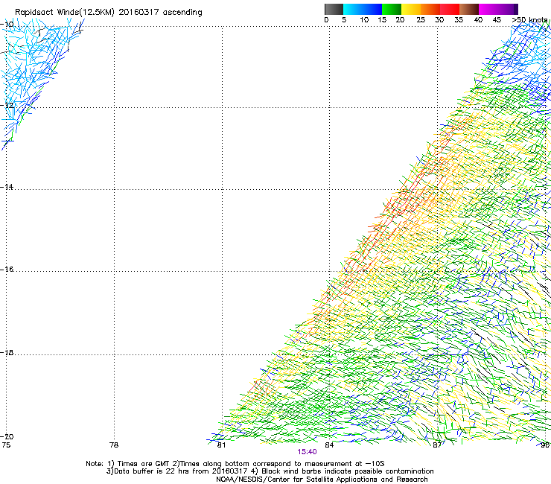Click the brown 35-40 knots legend segment
Image resolution: width=551 pixels, height=484 pixels.
tap(469, 9)
